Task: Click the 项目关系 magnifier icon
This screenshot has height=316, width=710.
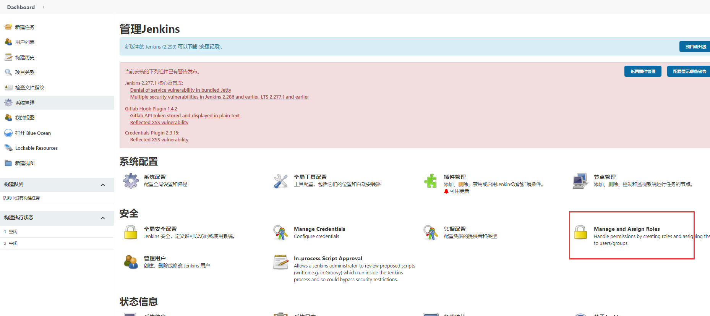Action: point(8,72)
